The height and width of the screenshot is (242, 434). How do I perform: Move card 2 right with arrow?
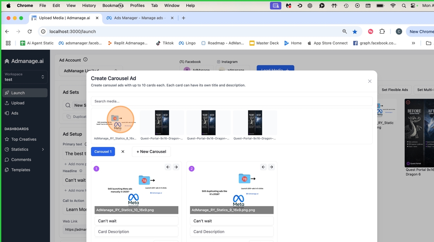click(x=271, y=167)
